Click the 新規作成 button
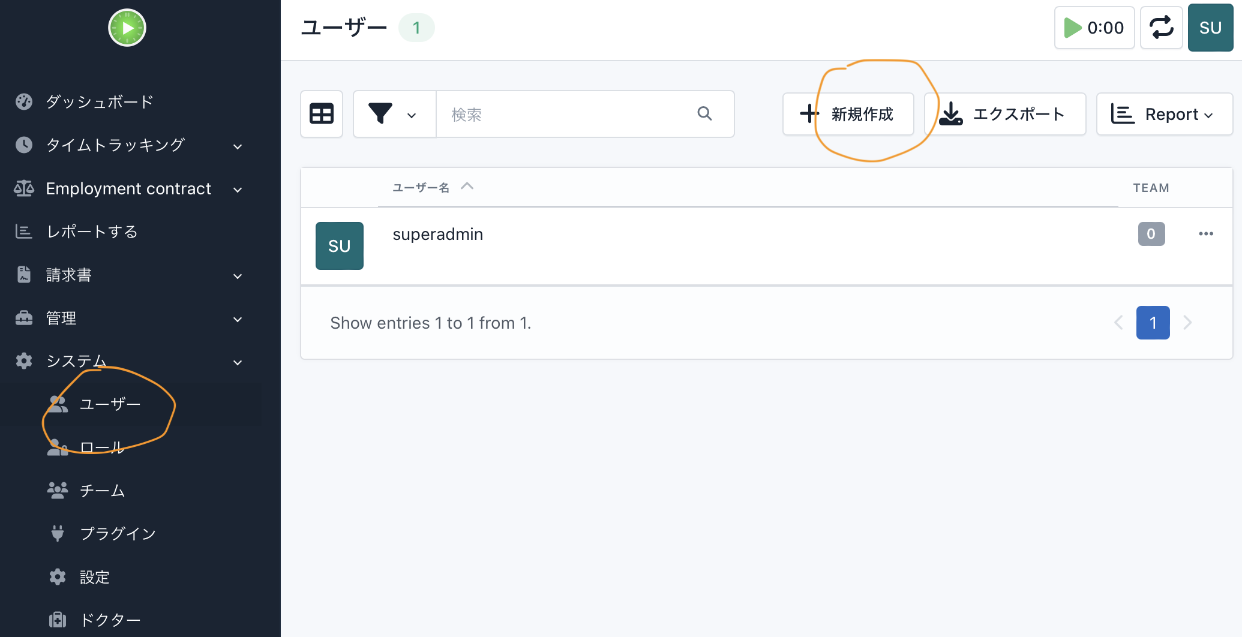The height and width of the screenshot is (637, 1242). coord(848,113)
